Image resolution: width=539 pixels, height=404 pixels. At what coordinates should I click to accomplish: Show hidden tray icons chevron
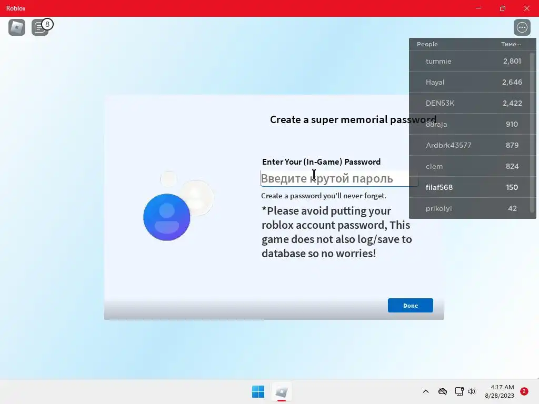tap(425, 391)
